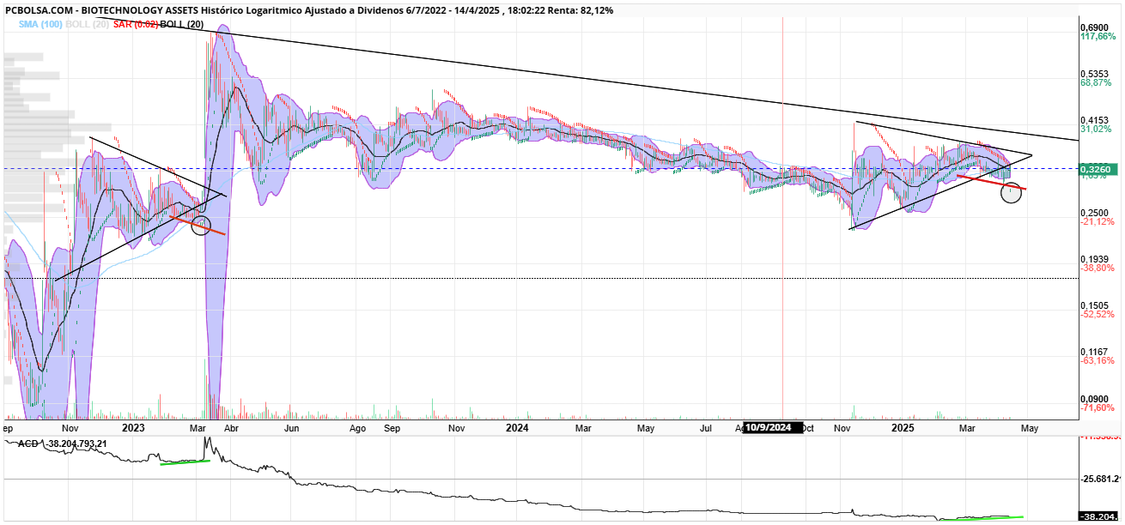Click the Sep label on the time axis
The height and width of the screenshot is (525, 1125).
[x=392, y=427]
